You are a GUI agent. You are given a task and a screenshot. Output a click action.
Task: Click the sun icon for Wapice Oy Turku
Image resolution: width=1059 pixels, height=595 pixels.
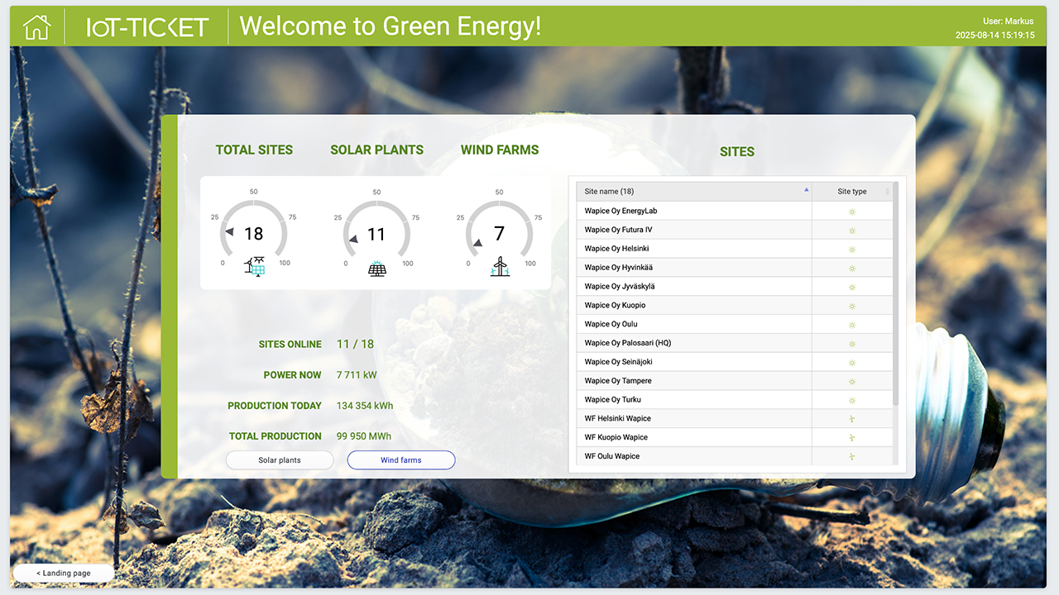coord(852,401)
